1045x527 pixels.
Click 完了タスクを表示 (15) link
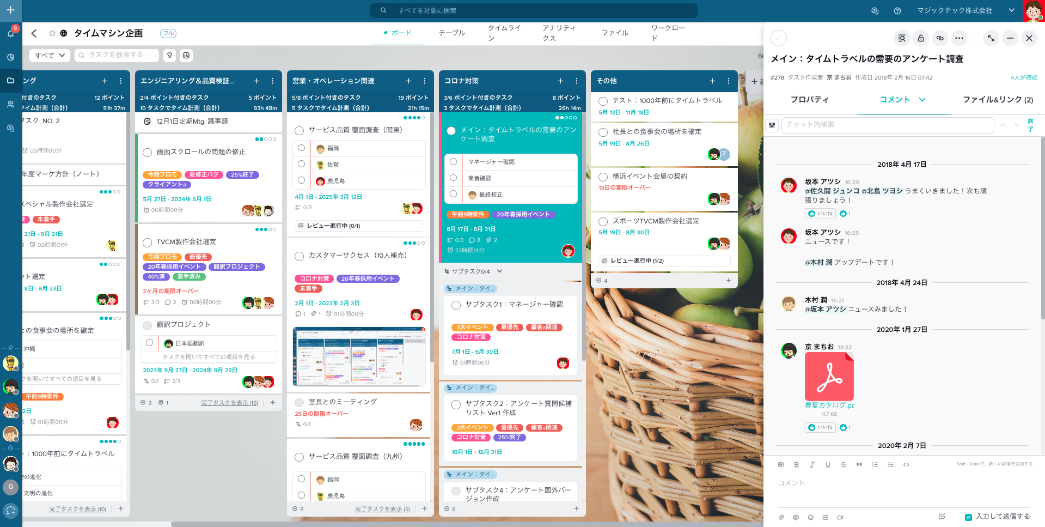(x=229, y=403)
